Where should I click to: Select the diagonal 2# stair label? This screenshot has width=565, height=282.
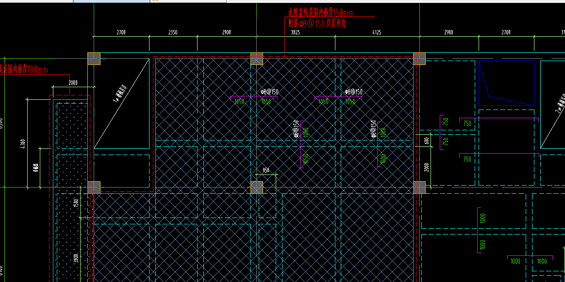coord(560,104)
